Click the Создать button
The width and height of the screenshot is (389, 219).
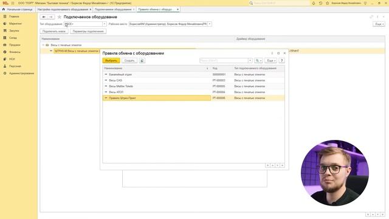129,61
